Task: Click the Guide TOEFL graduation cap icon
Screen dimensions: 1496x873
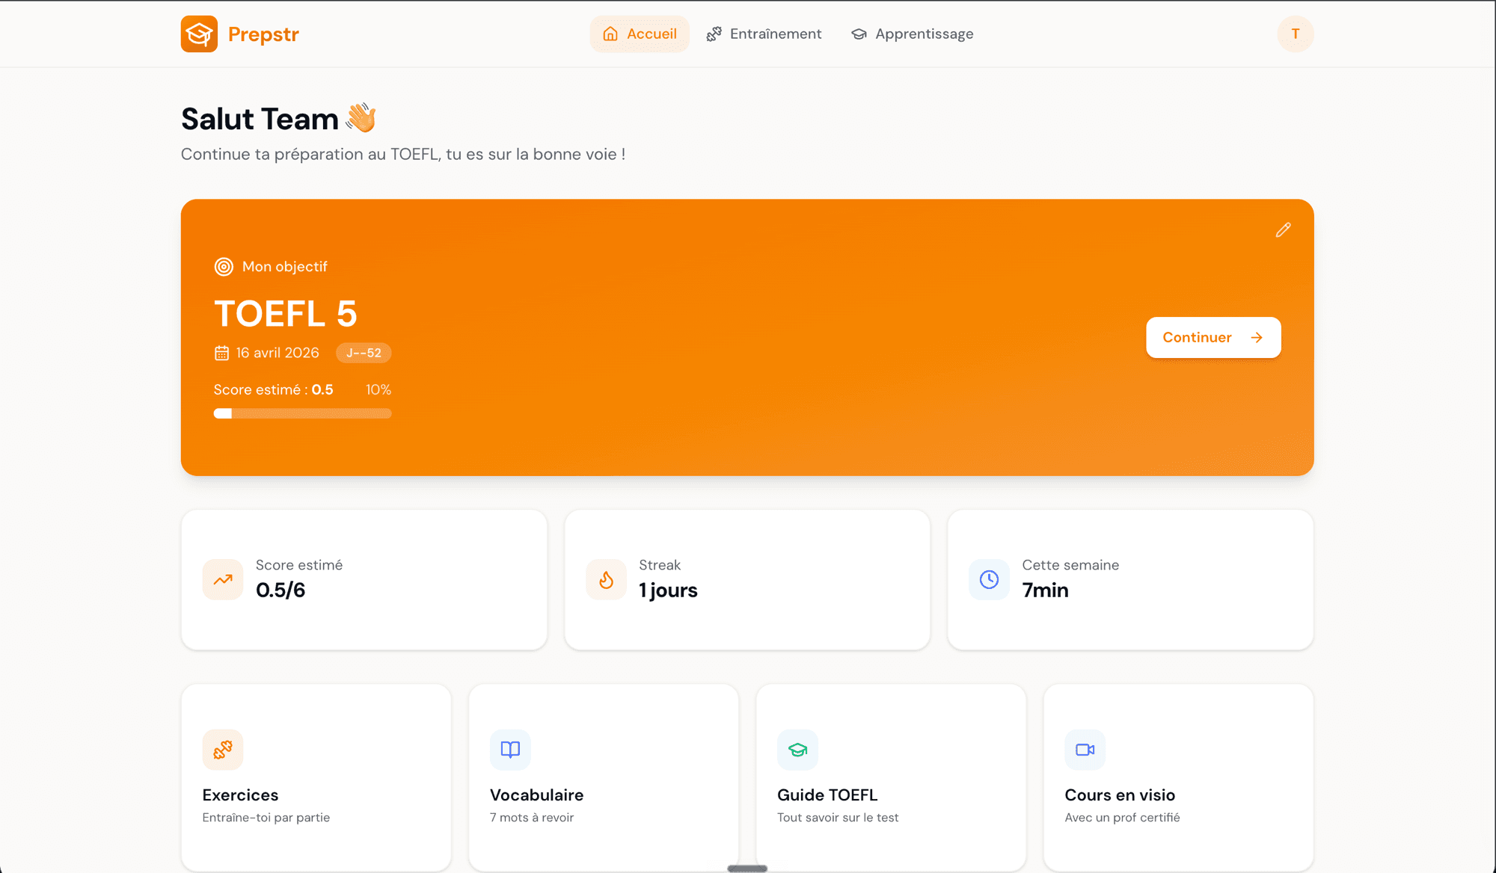Action: [798, 750]
